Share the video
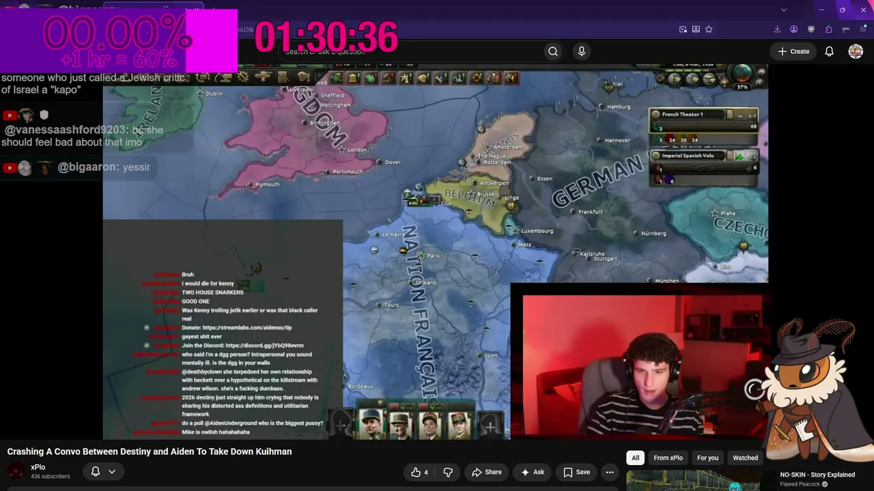 pyautogui.click(x=487, y=472)
